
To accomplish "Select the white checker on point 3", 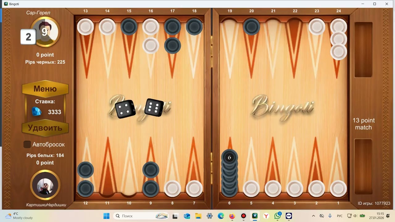I will coord(295,188).
